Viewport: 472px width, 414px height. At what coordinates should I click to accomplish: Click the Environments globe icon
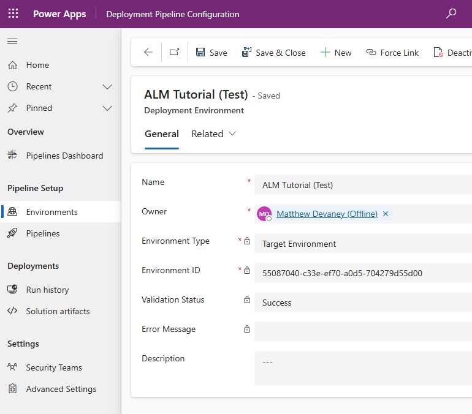coord(12,212)
